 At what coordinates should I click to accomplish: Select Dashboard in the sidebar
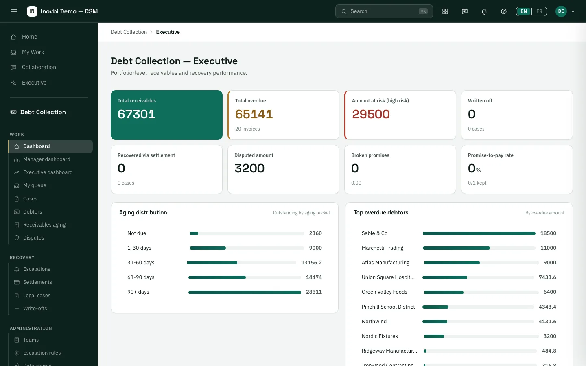[x=50, y=146]
